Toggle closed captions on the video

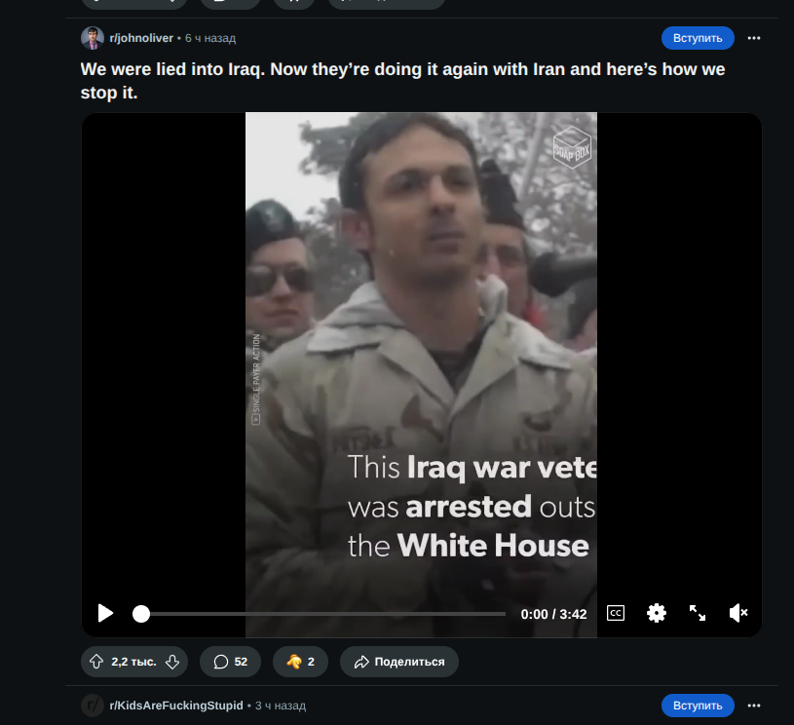click(x=616, y=614)
